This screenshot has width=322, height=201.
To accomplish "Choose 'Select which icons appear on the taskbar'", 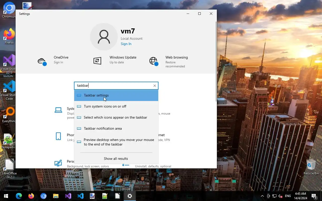I will [116, 118].
